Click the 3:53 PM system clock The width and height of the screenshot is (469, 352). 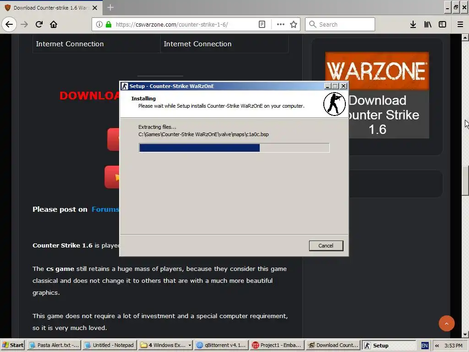pos(453,346)
